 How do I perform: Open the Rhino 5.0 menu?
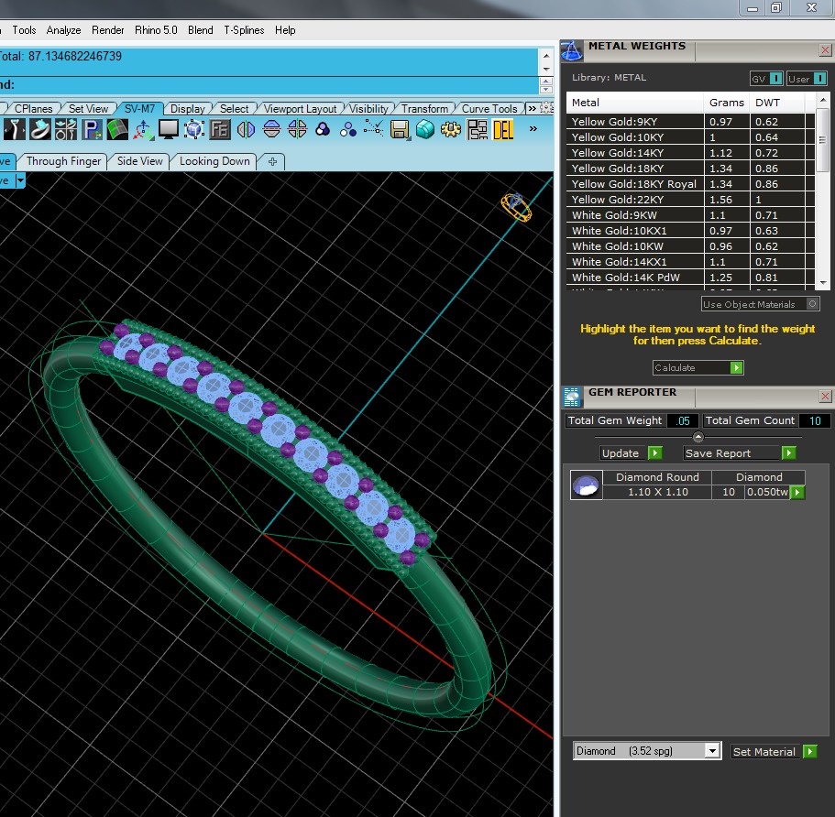156,30
